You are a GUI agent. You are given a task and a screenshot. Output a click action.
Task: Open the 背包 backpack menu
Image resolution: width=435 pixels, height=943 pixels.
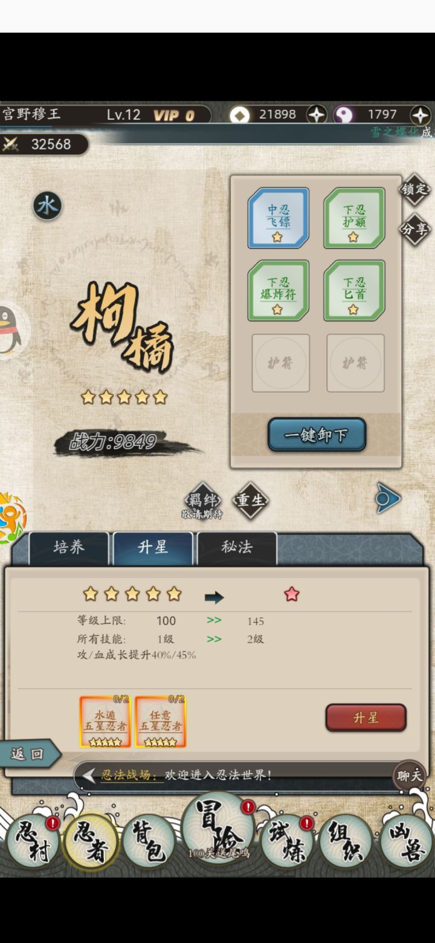coord(148,841)
